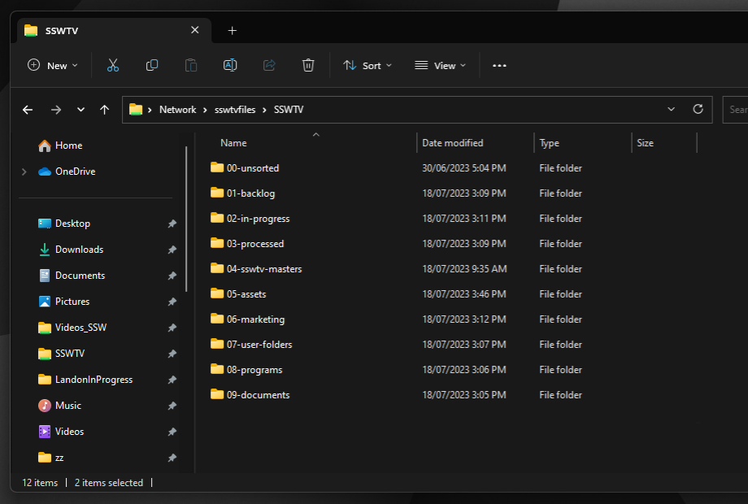The width and height of the screenshot is (748, 504).
Task: Click the Refresh button in address bar
Action: point(698,109)
